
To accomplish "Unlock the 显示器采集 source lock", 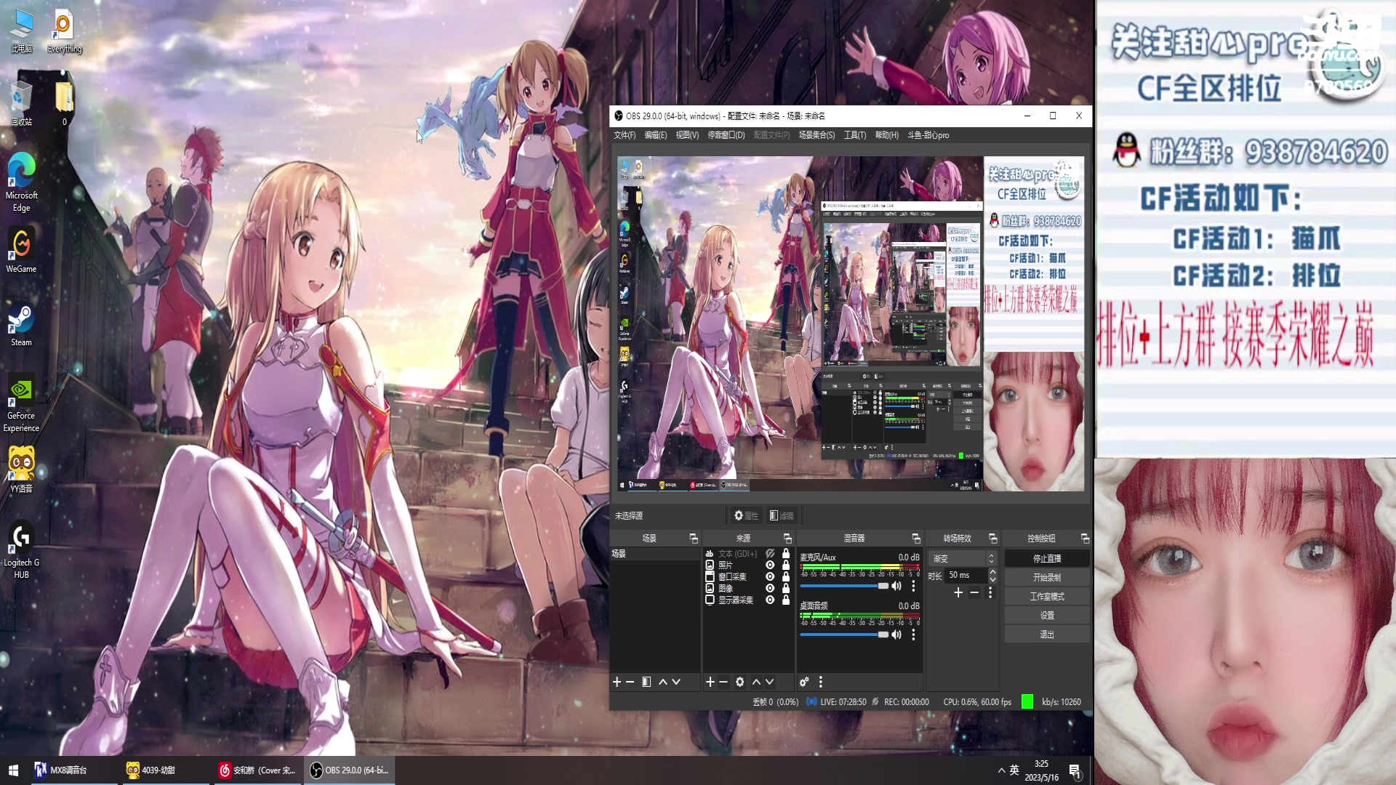I will click(786, 600).
